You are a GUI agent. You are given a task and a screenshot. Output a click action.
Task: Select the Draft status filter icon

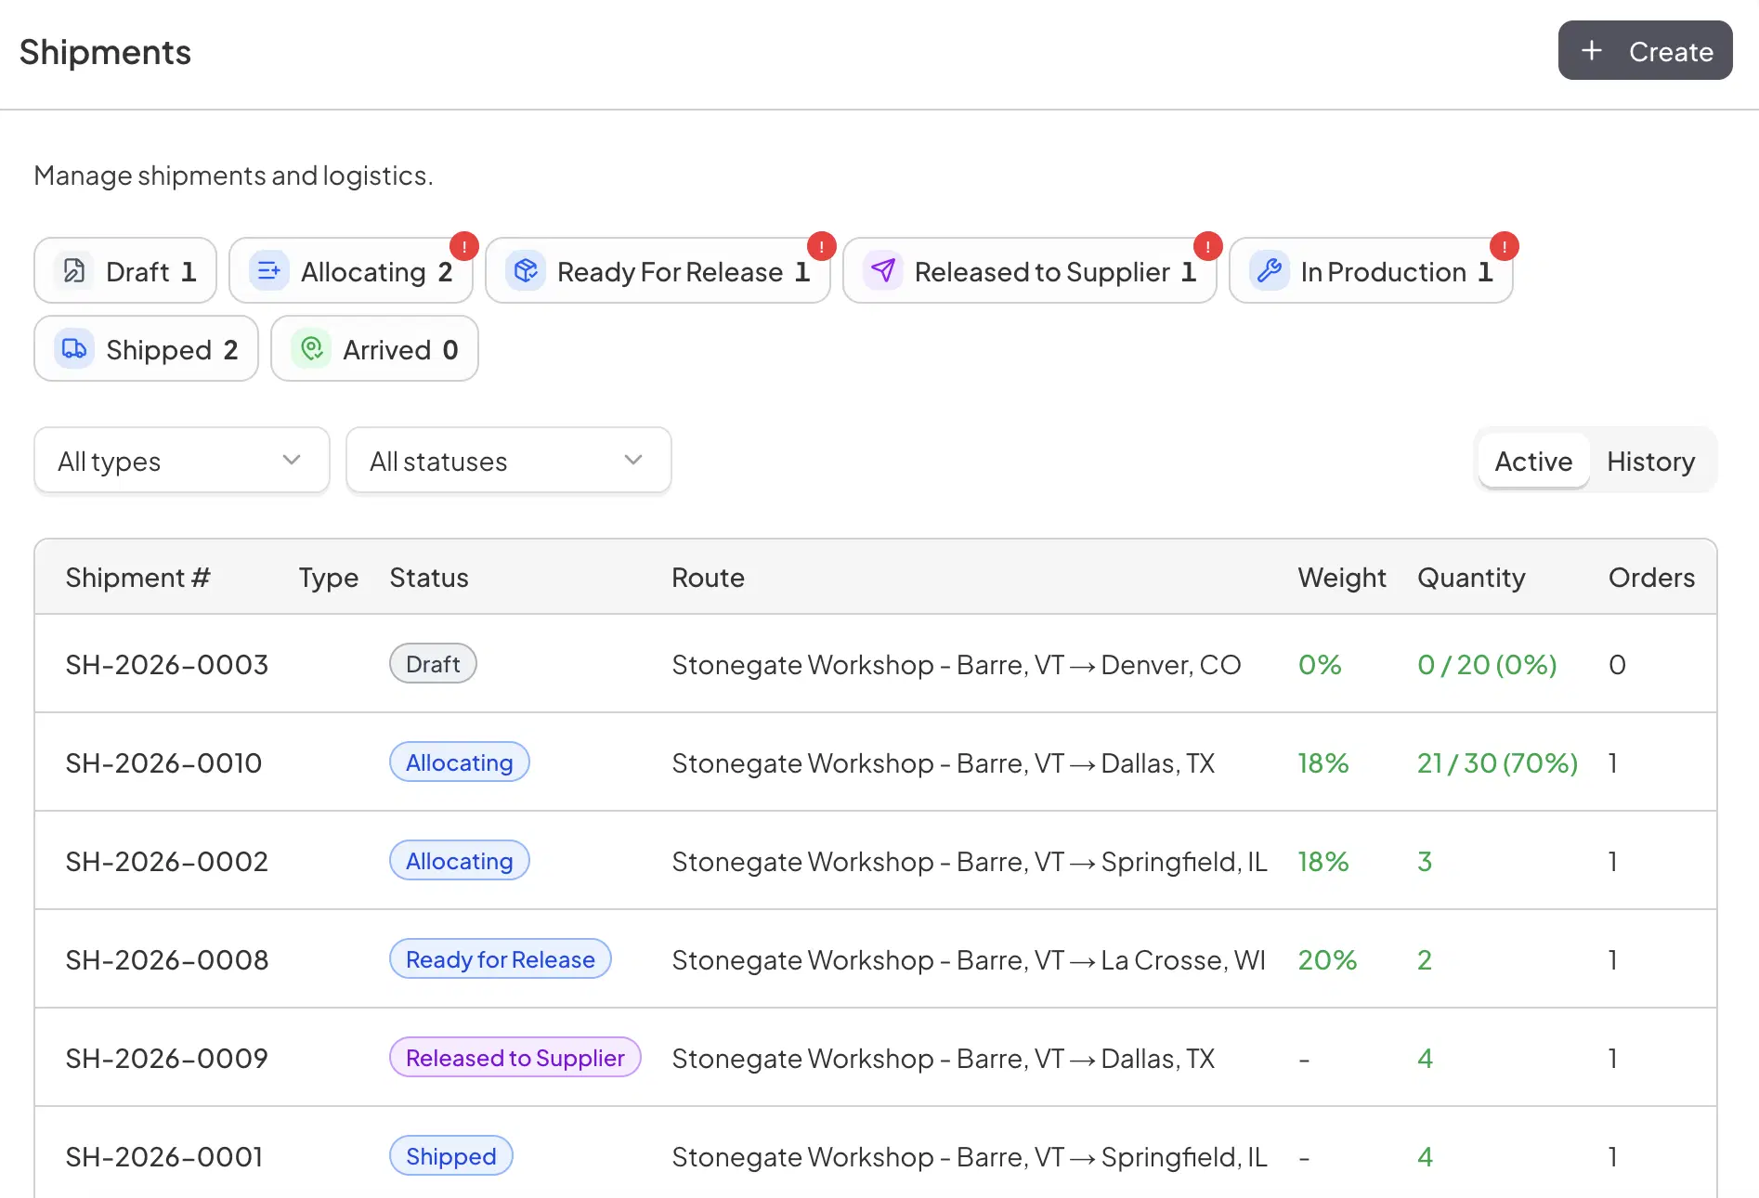click(x=75, y=270)
